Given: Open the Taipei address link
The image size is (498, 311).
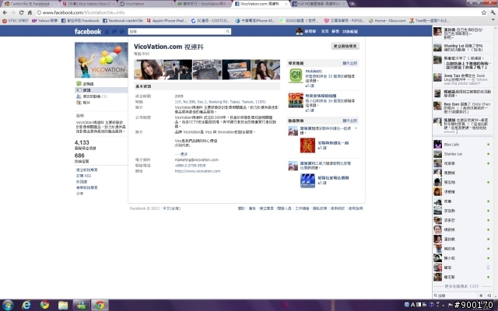Looking at the screenshot, I should tap(220, 102).
